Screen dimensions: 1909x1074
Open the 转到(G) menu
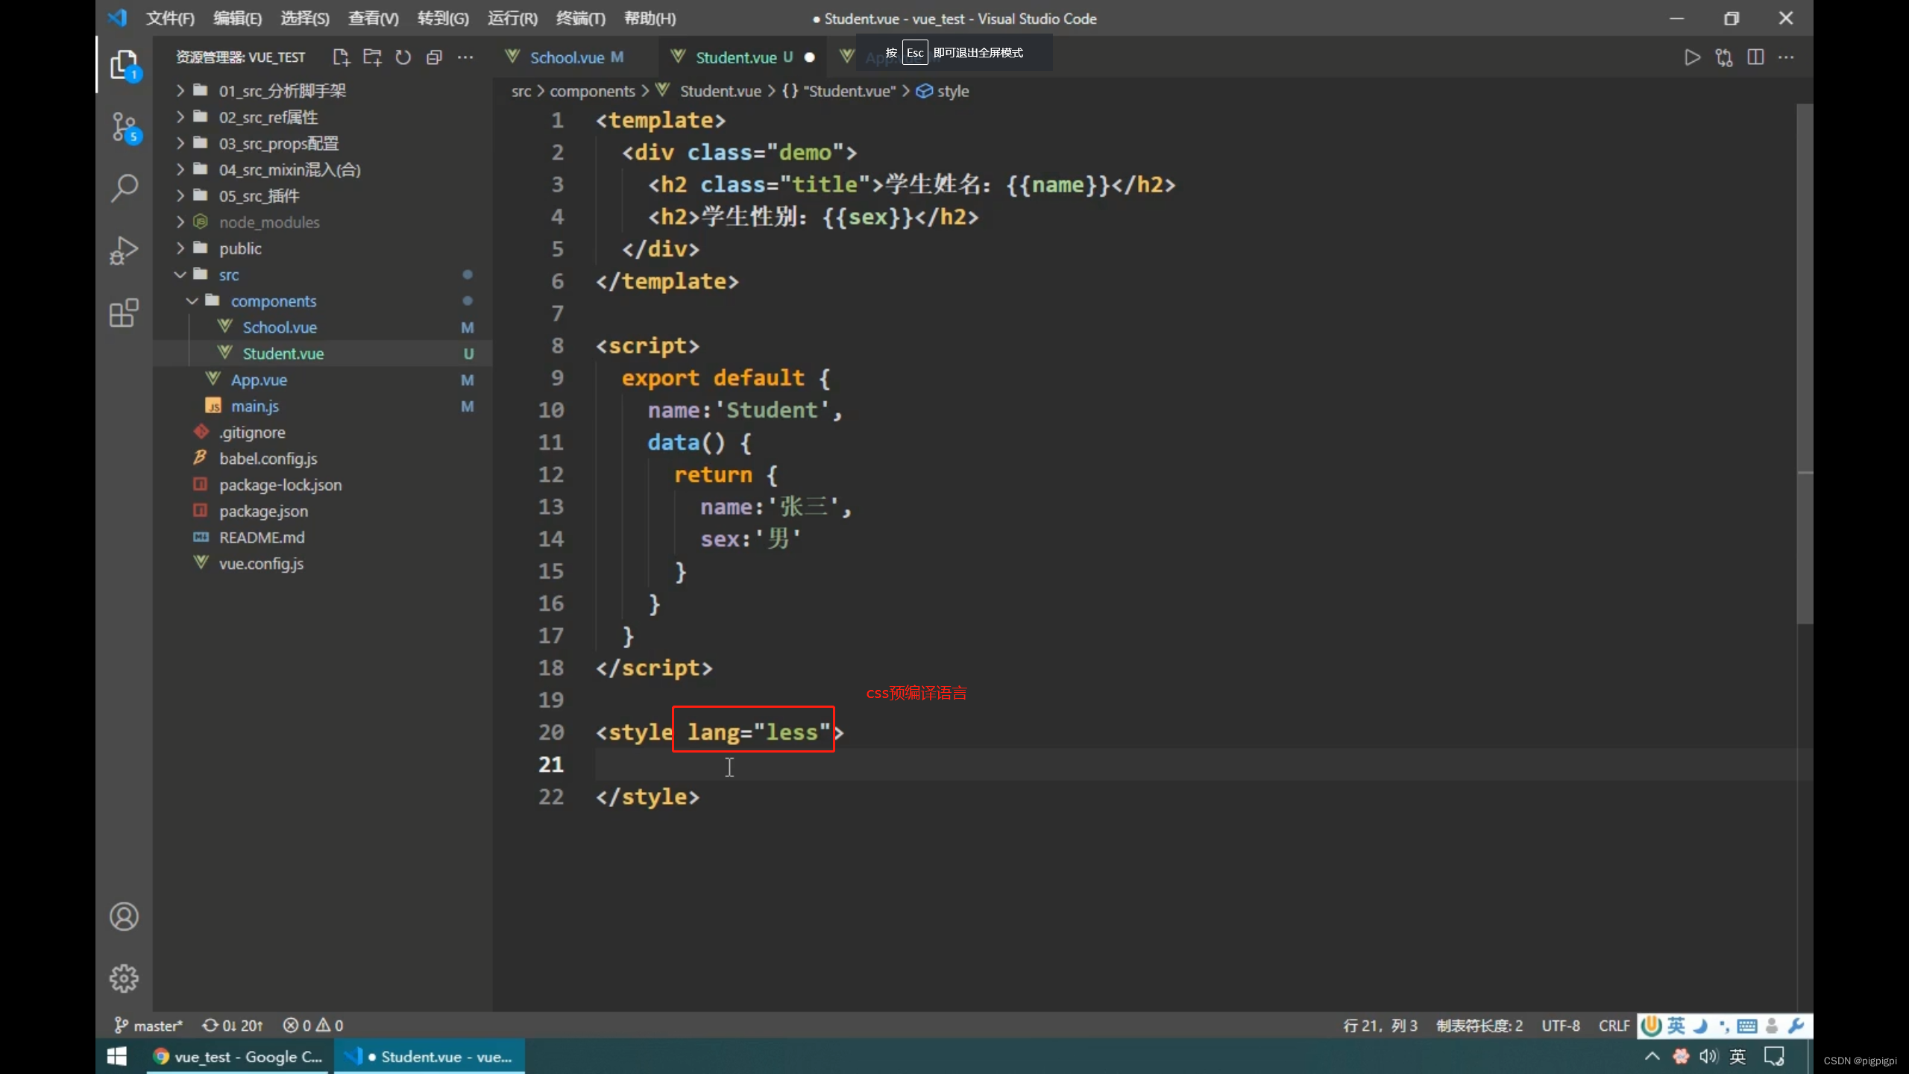443,19
